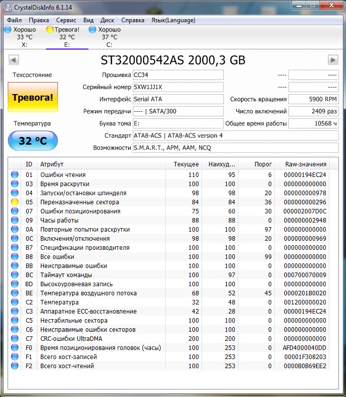Viewport: 346px width, 397px height.
Task: Open the Язык(Language) menu
Action: [x=173, y=20]
